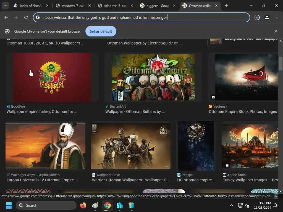
Task: Click the Google icon in the address bar
Action: tap(38, 17)
